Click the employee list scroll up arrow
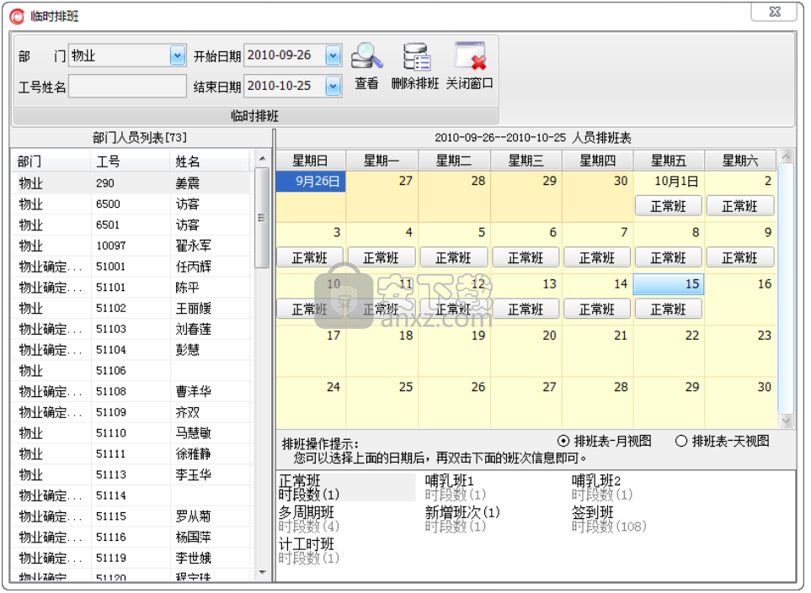The height and width of the screenshot is (593, 811). pos(262,159)
